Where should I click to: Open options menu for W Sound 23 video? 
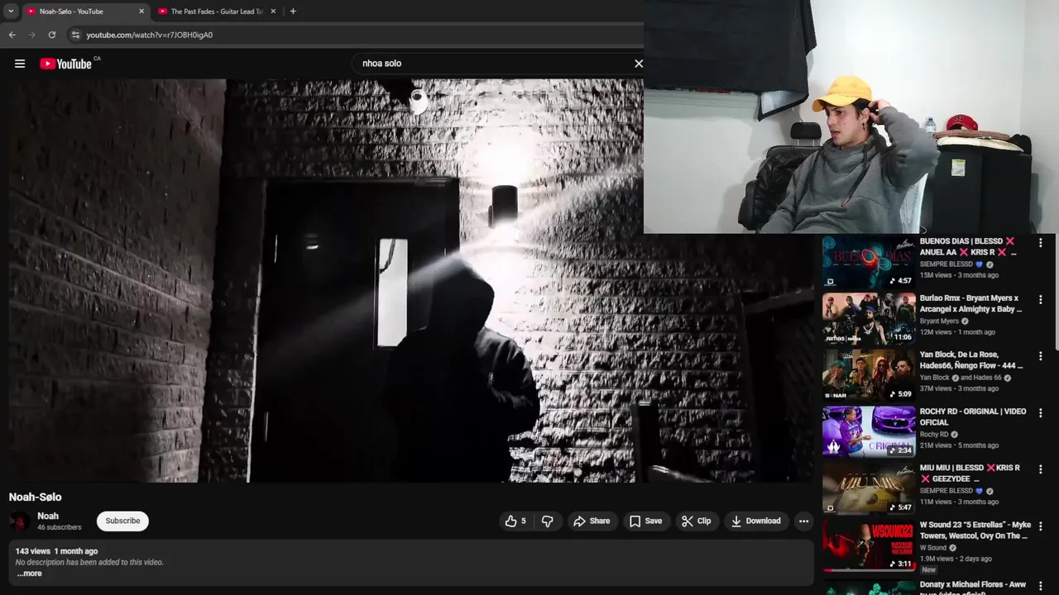[1041, 526]
